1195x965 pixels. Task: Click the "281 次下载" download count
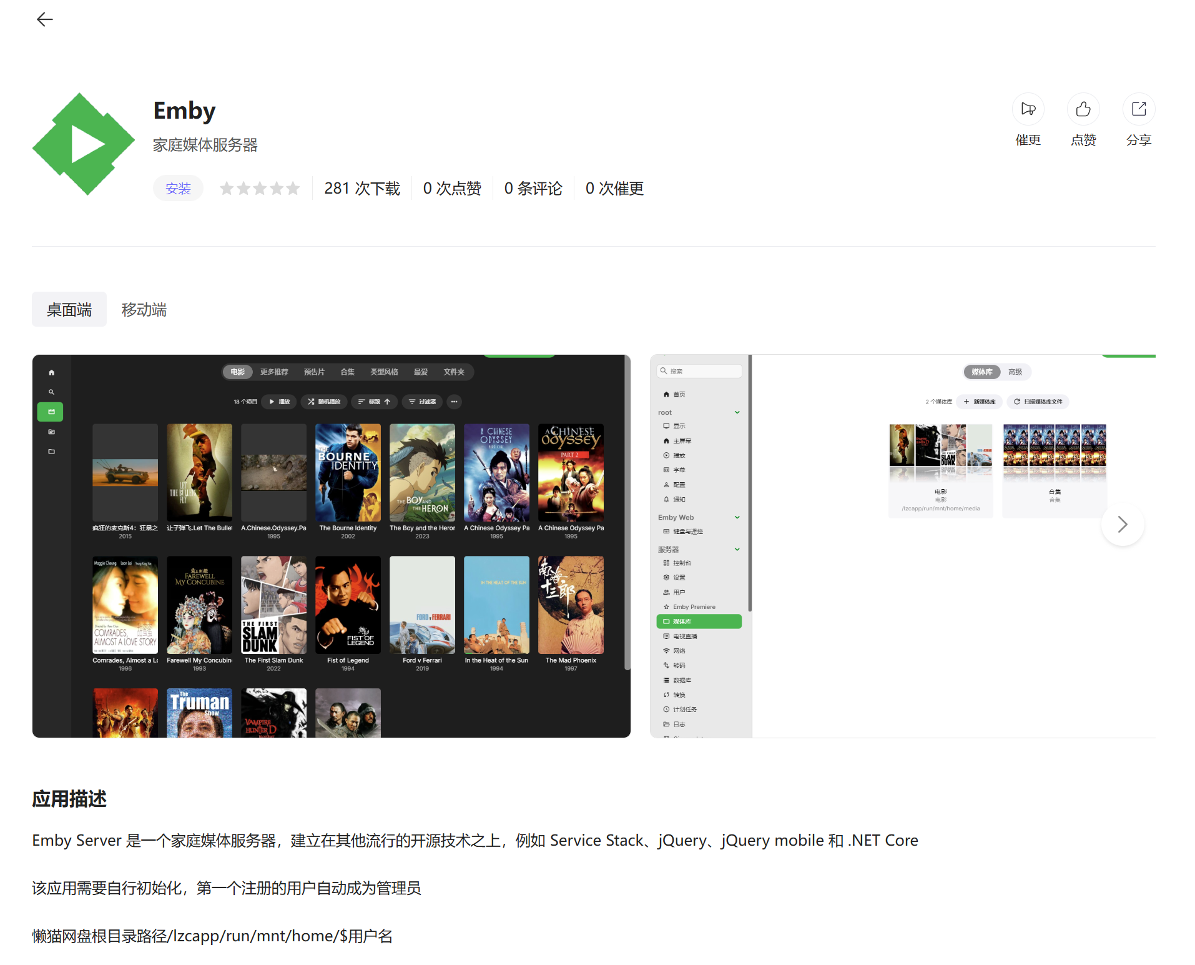[362, 189]
